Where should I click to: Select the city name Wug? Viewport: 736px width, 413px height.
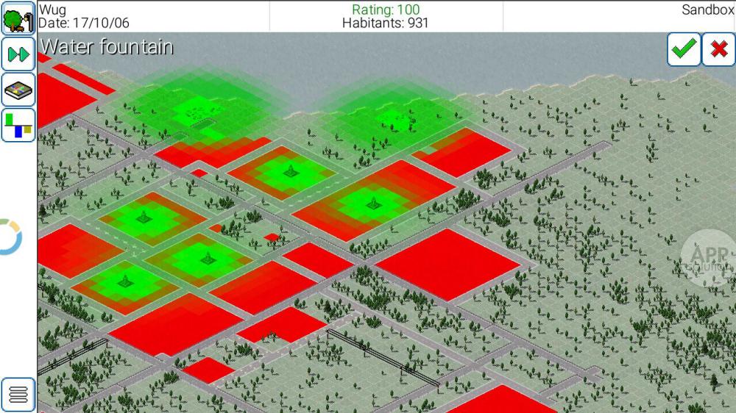point(52,10)
